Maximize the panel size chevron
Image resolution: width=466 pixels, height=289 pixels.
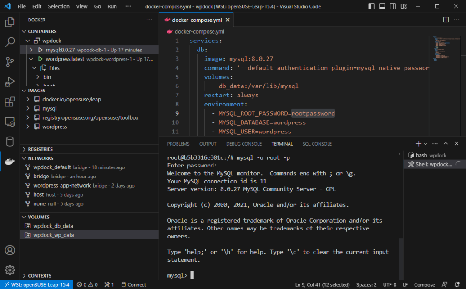(x=446, y=144)
